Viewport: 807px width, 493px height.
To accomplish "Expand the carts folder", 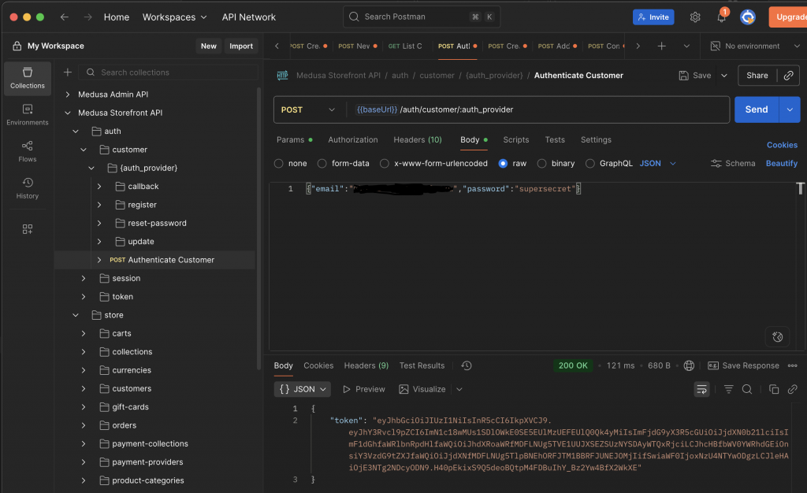I will (84, 334).
